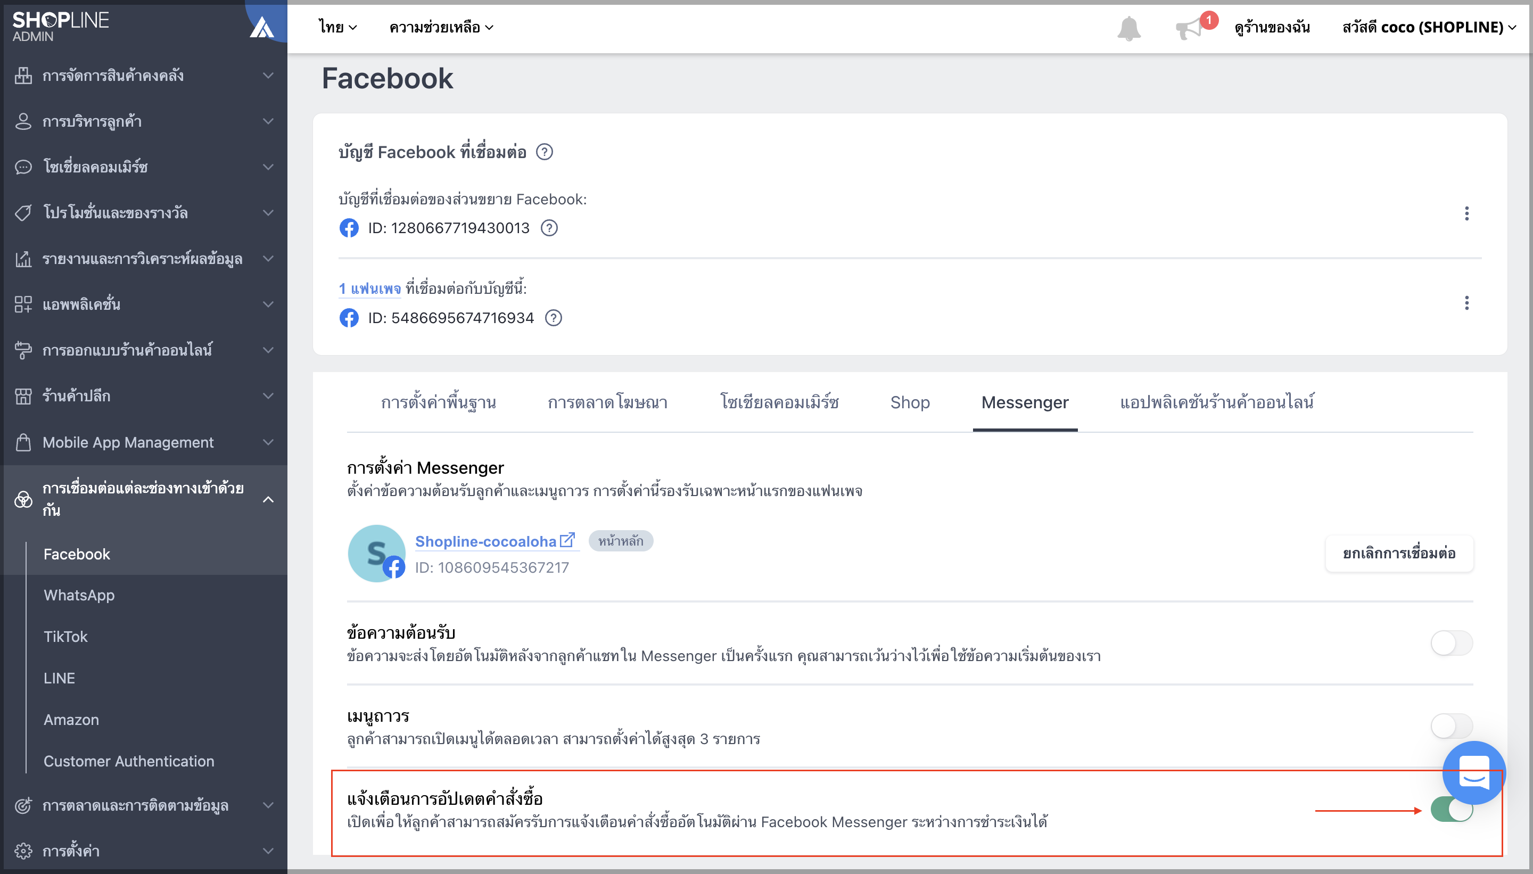Image resolution: width=1533 pixels, height=874 pixels.
Task: Switch to the Shop tab
Action: coord(910,402)
